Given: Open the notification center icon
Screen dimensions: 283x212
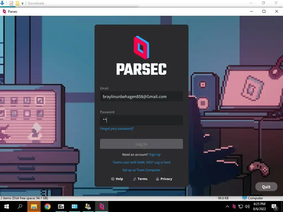Looking at the screenshot, I should (x=274, y=206).
